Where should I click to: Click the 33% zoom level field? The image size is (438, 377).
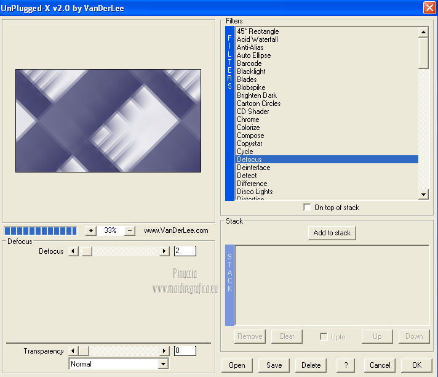[x=110, y=230]
